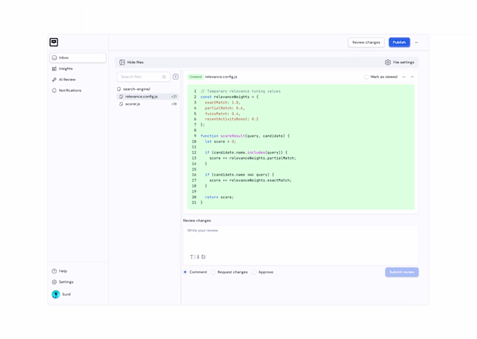Viewport: 477px width, 339px height.
Task: Click the Submit review button
Action: tap(401, 272)
